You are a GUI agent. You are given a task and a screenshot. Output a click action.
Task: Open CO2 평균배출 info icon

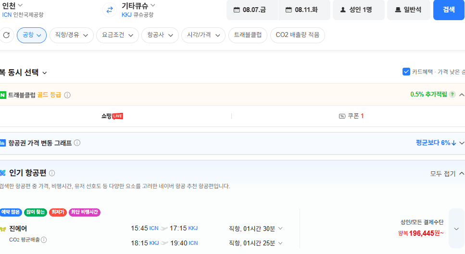pos(44,240)
